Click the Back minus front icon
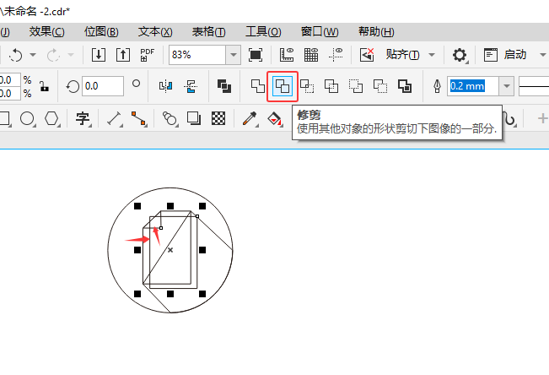The image size is (549, 375). [x=380, y=86]
